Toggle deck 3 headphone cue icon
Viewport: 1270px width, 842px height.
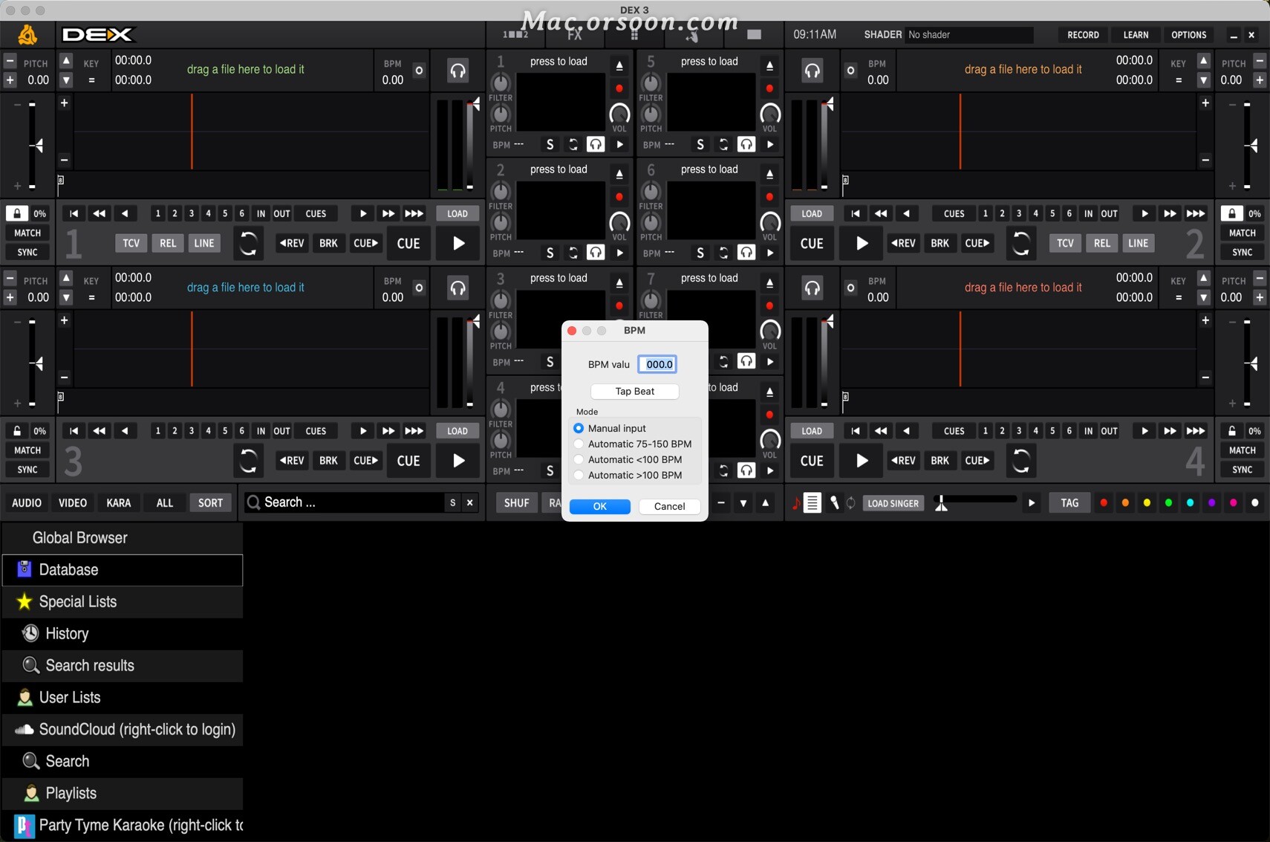coord(457,288)
